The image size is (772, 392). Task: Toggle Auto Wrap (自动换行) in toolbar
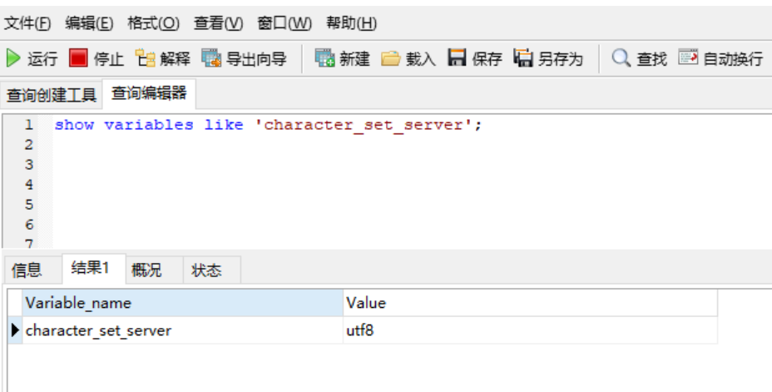tap(688, 58)
